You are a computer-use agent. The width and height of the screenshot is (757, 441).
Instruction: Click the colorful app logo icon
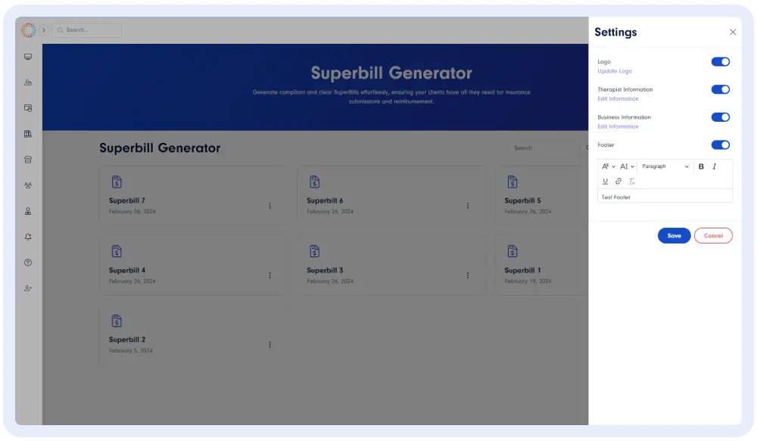point(29,30)
